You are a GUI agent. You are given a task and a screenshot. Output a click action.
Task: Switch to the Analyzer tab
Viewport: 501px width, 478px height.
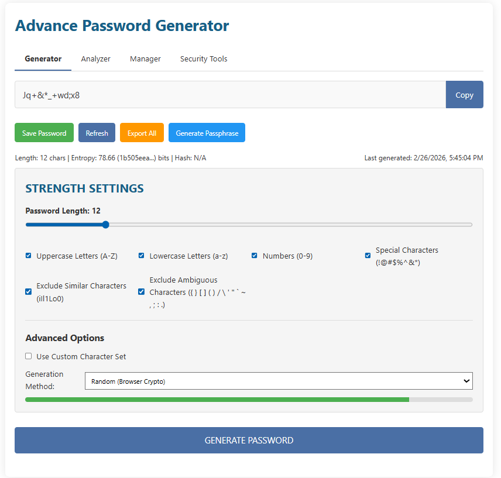(x=95, y=59)
